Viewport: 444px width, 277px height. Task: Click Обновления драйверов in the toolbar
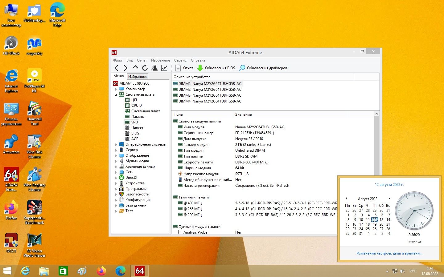click(x=263, y=68)
